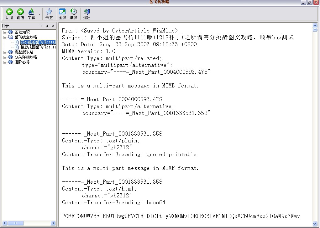
Task: Expand the 完整版攻略 tree node
Action: (5, 52)
